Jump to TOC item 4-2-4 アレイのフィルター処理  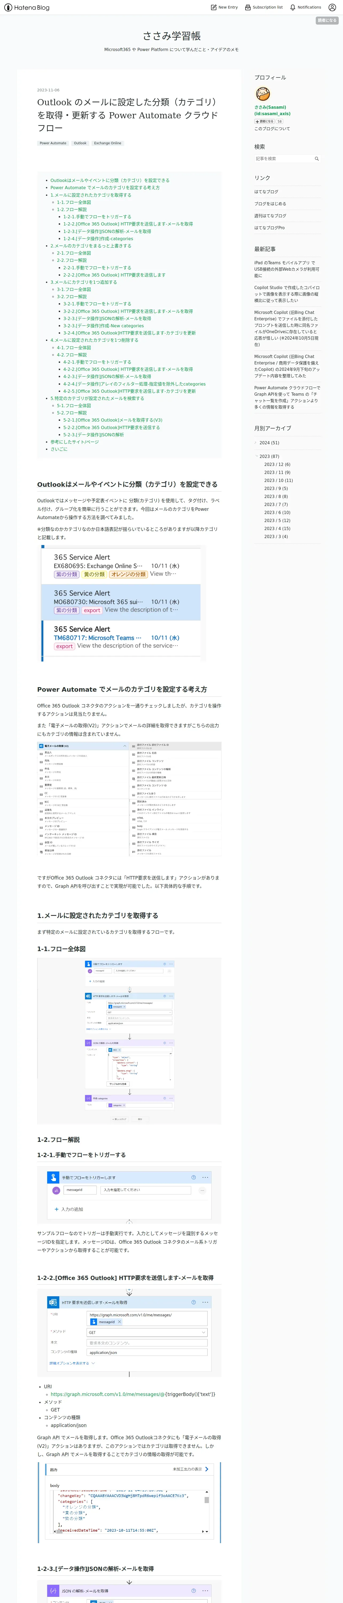click(134, 384)
